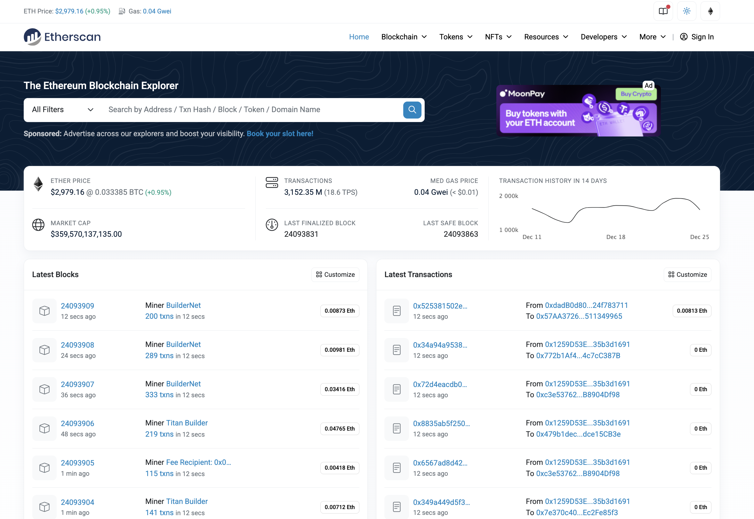Click the block cube icon for 24093909
The height and width of the screenshot is (519, 754).
click(44, 310)
